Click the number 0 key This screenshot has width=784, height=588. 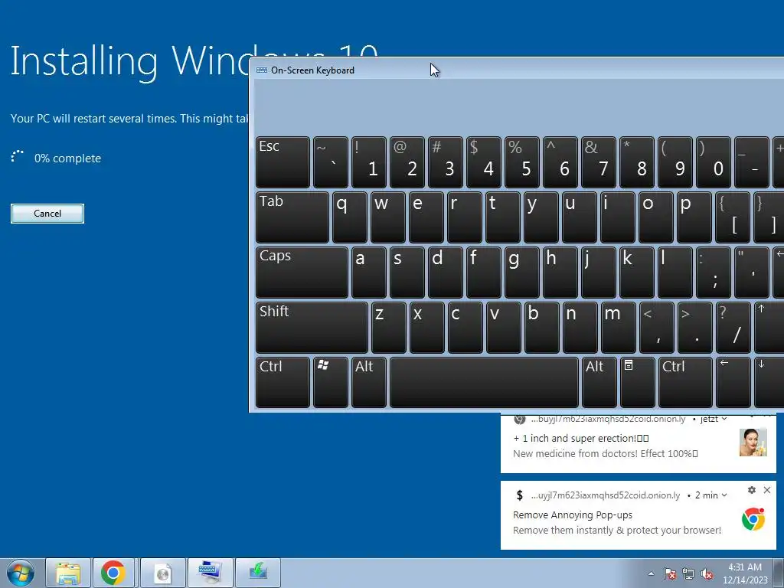tap(714, 162)
